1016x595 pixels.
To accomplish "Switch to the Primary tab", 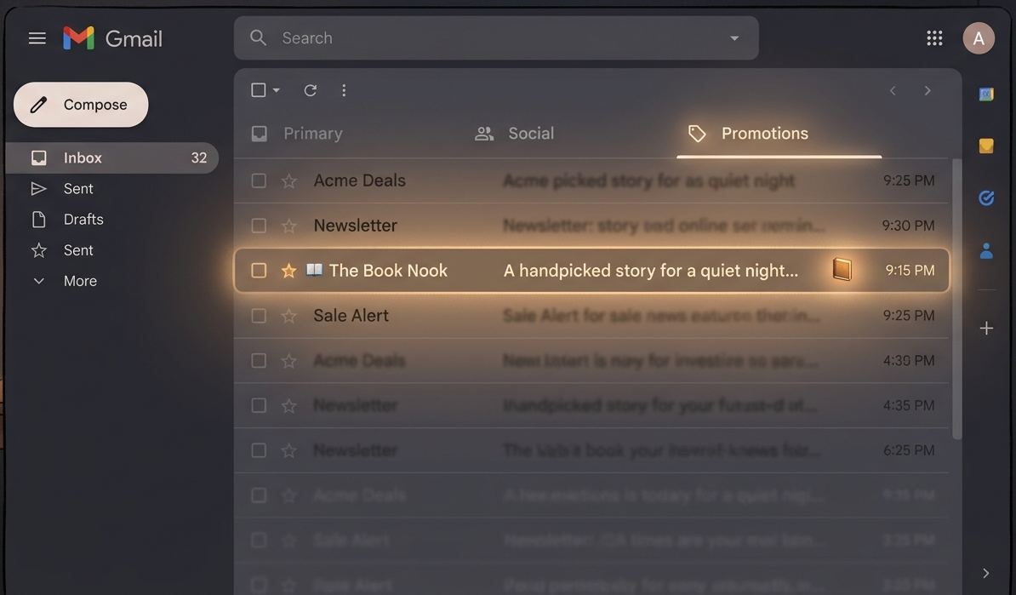I will point(298,134).
